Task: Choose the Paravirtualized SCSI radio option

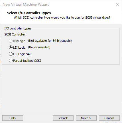Action: click(x=11, y=61)
